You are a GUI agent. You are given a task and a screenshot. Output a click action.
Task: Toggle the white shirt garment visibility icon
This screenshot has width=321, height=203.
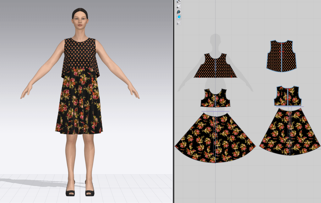[178, 6]
